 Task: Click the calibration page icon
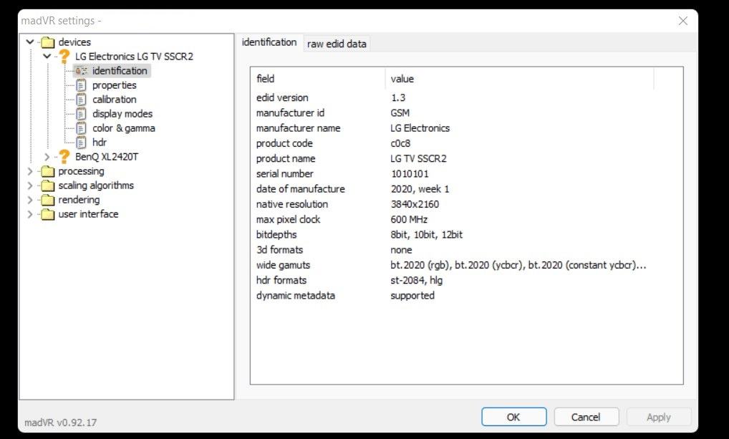tap(81, 100)
